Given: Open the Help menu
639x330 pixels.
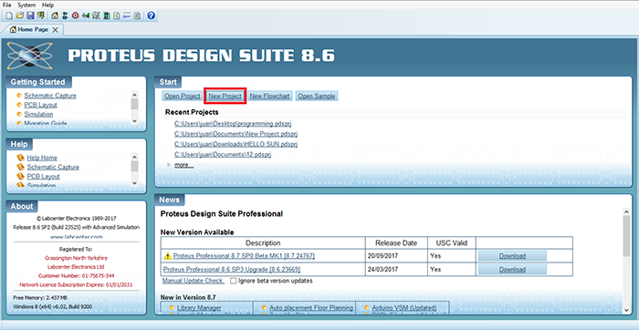Looking at the screenshot, I should coord(47,5).
